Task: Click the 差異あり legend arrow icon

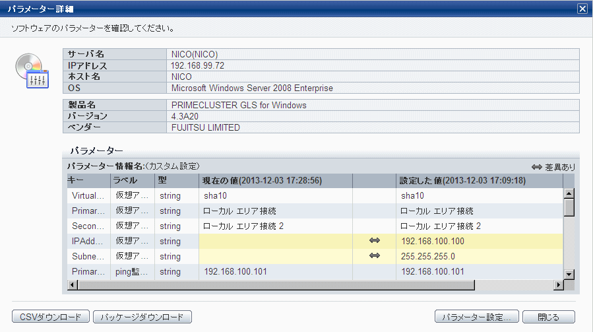Action: click(537, 167)
